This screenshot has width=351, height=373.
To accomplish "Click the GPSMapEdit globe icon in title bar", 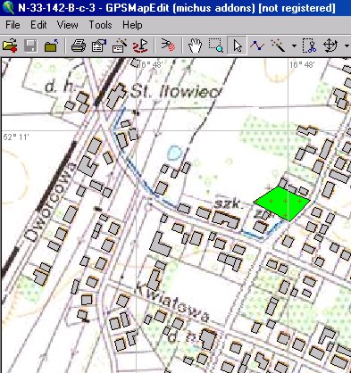I will 8,8.
